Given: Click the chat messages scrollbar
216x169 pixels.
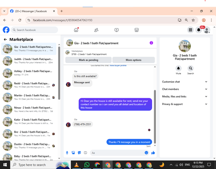Looking at the screenshot, I should [155, 117].
